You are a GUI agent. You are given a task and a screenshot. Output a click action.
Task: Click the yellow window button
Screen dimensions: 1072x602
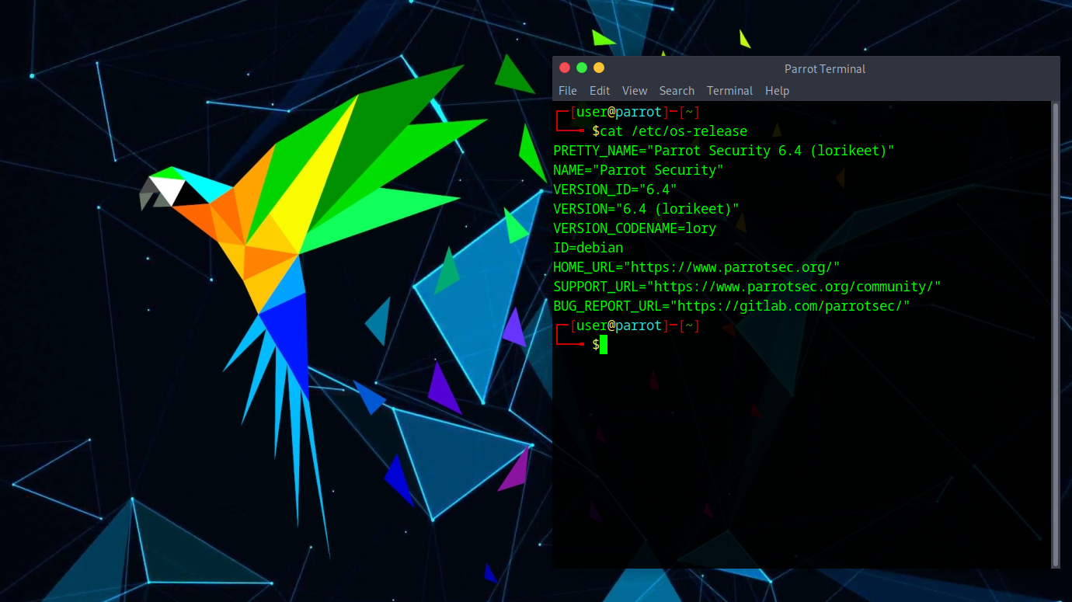click(599, 68)
